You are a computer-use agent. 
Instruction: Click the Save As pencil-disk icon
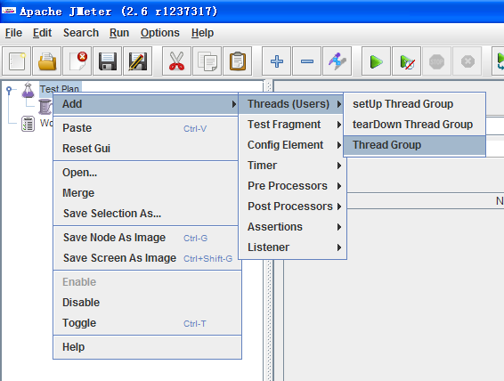point(137,61)
